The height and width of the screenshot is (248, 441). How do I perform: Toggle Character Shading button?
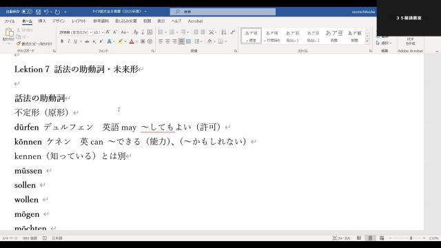[x=143, y=41]
